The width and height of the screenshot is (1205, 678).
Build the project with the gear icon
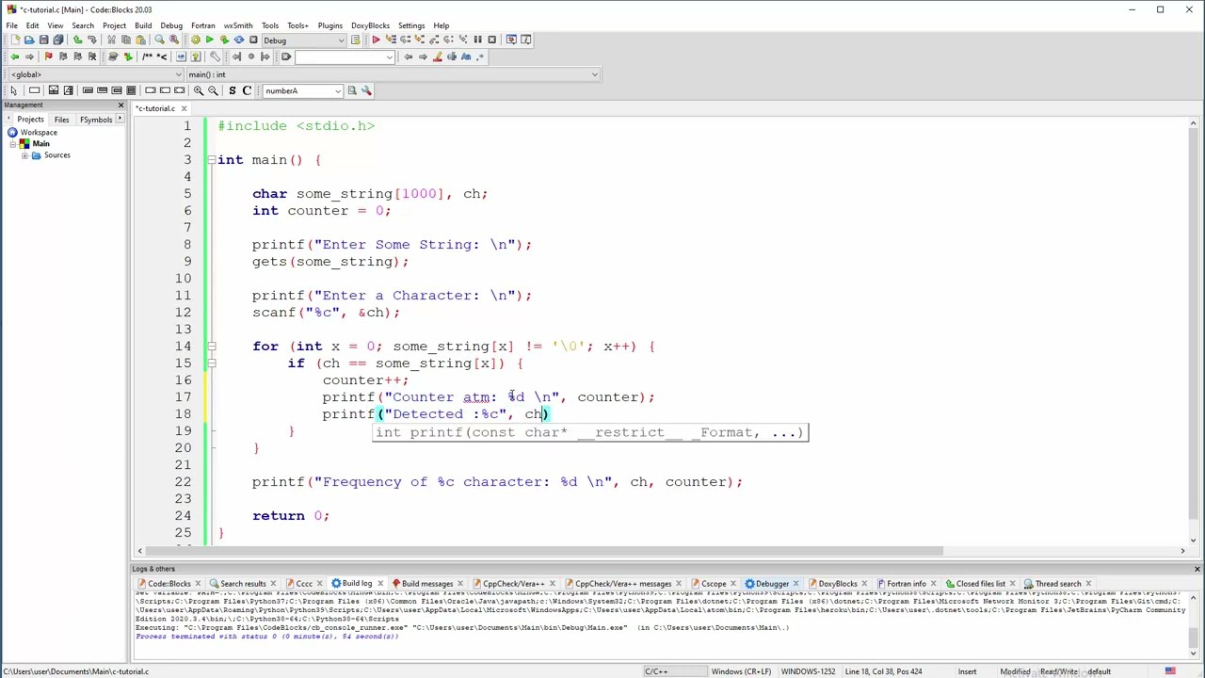pyautogui.click(x=196, y=40)
